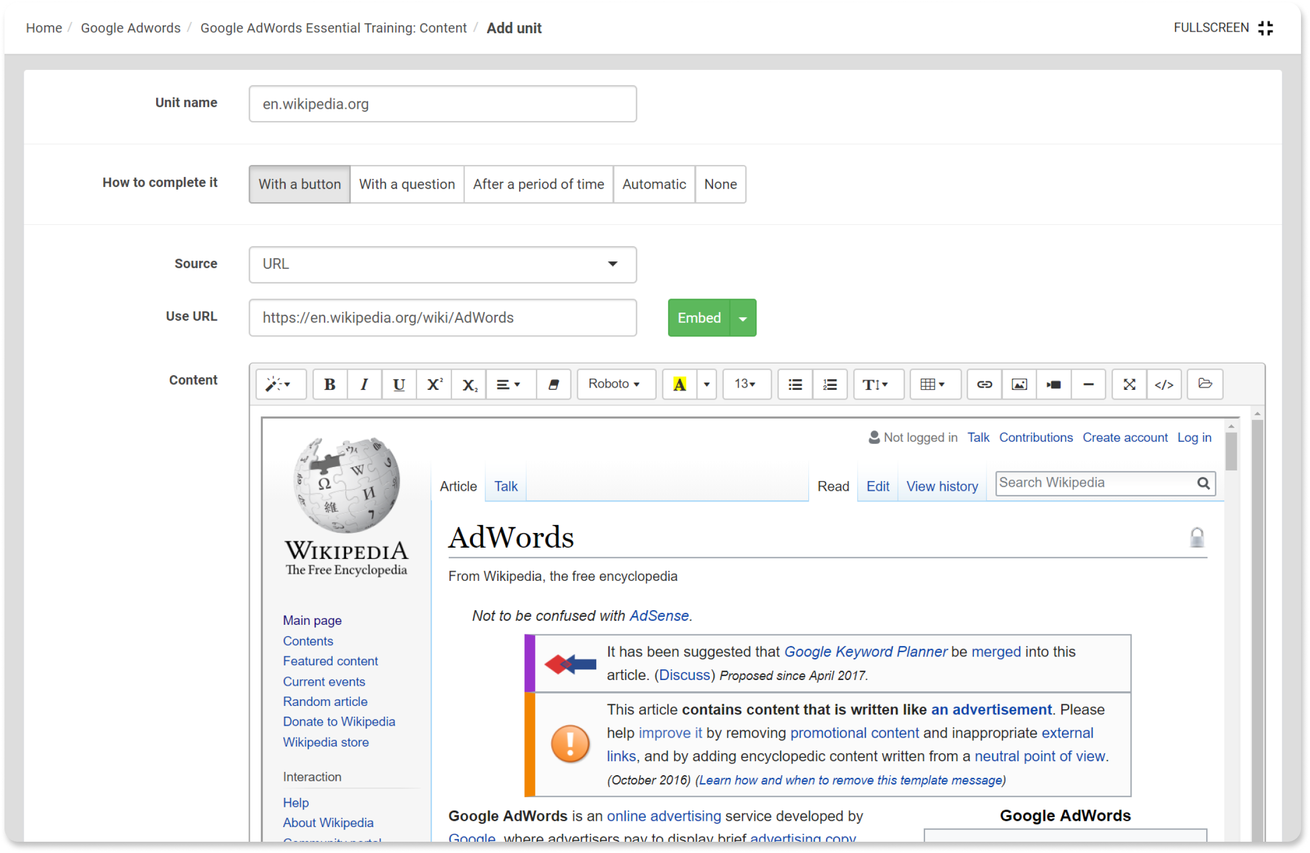Switch to the With a question tab
The width and height of the screenshot is (1310, 853).
point(406,184)
